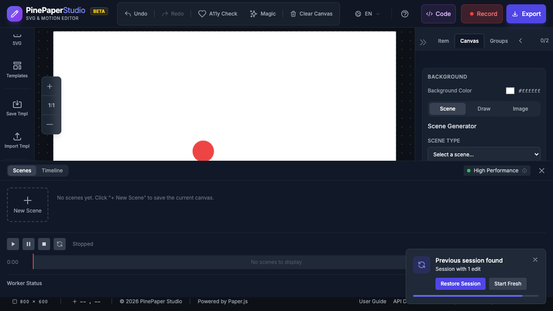Open the EN language dropdown
The image size is (553, 311).
point(368,14)
